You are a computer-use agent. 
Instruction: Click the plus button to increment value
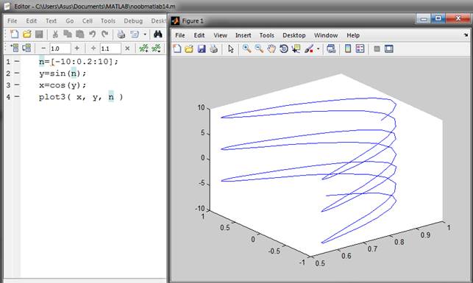coord(77,49)
